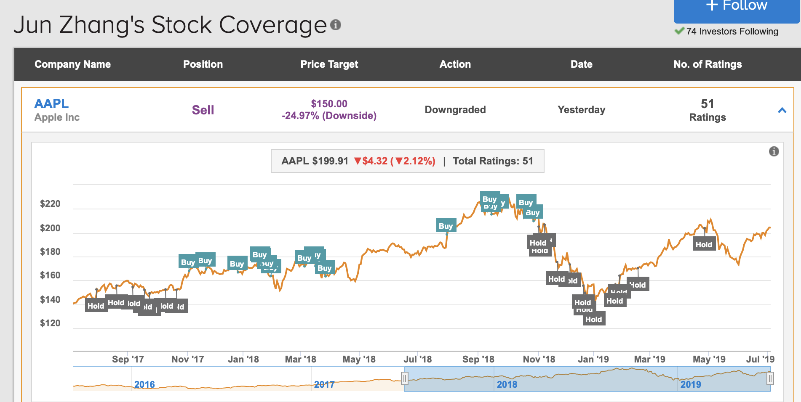Select the isolated Hold marker near May '19
This screenshot has height=402, width=801.
point(704,244)
